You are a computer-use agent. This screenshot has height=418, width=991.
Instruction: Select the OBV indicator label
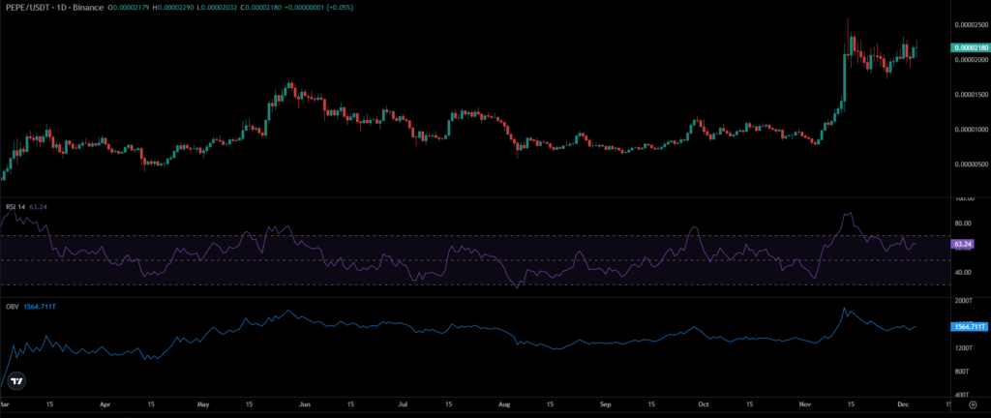11,306
